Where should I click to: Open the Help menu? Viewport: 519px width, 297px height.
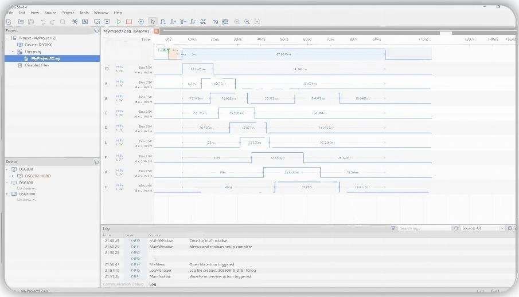(118, 13)
